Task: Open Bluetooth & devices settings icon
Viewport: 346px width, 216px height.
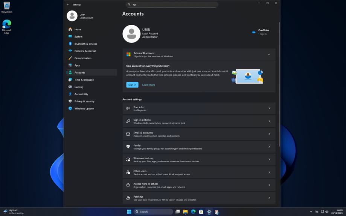Action: coord(70,44)
